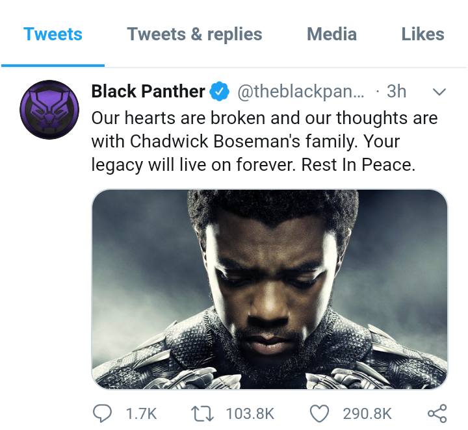The image size is (468, 430).
Task: Click the tweet text about Chadwick Boseman
Action: tap(264, 142)
